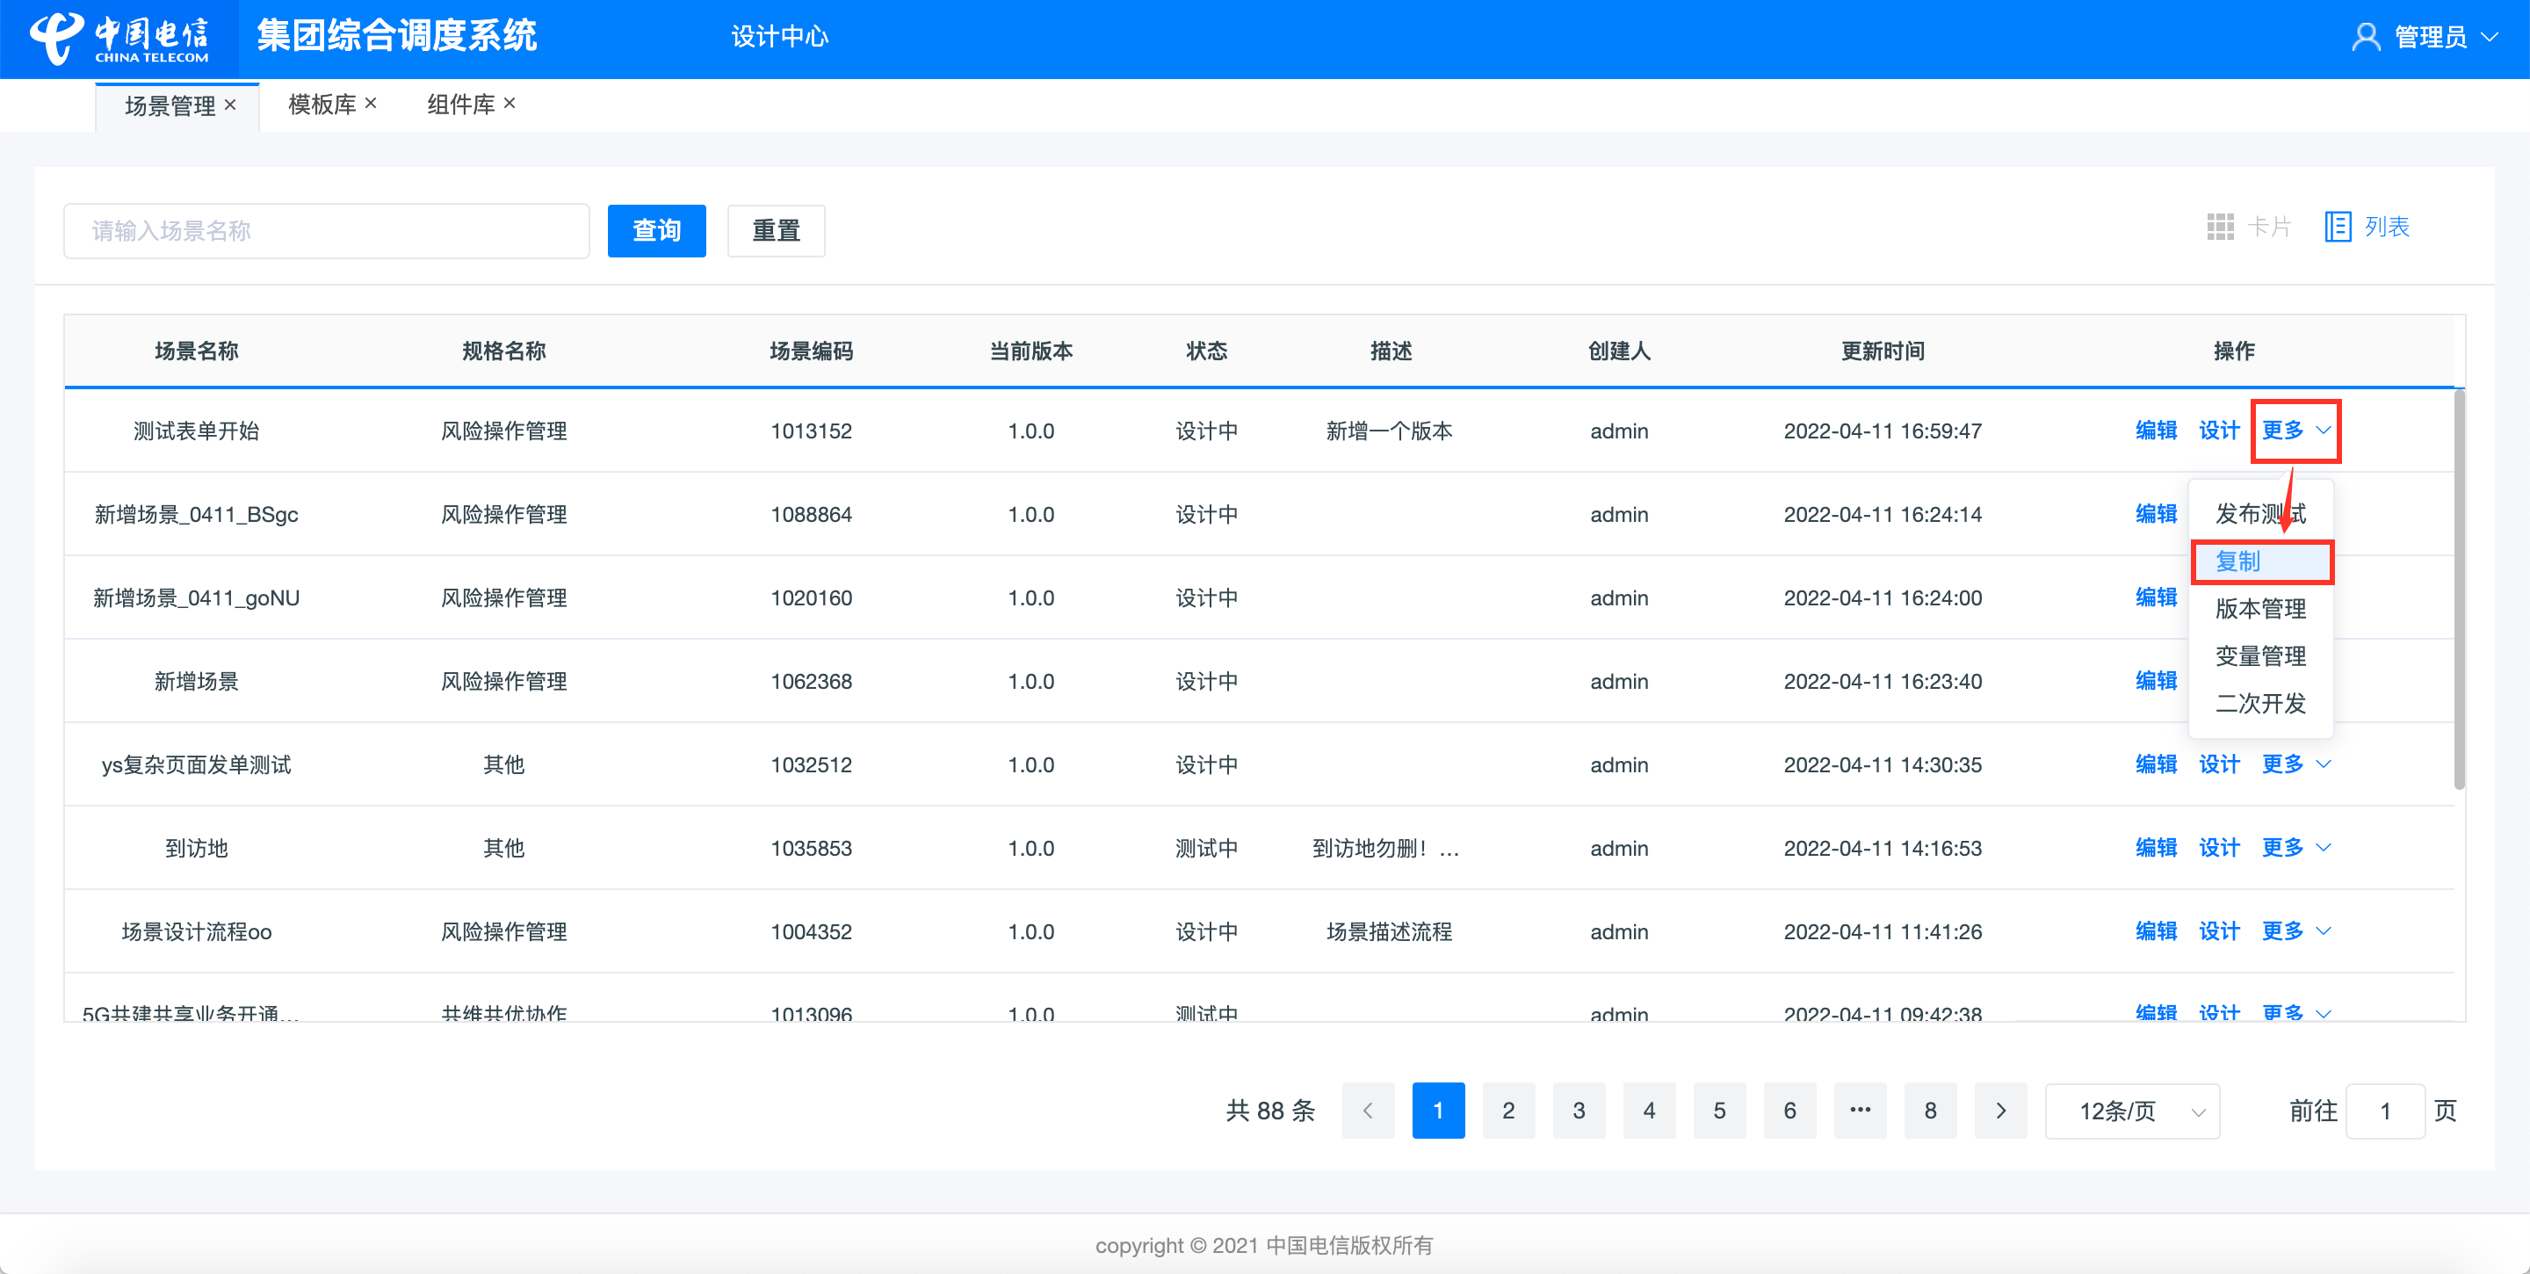This screenshot has height=1274, width=2530.
Task: Click 编辑 for 新增场景_0411_goNU
Action: pos(2156,597)
